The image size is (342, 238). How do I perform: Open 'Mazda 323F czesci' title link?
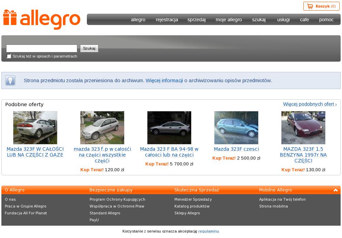click(x=236, y=149)
